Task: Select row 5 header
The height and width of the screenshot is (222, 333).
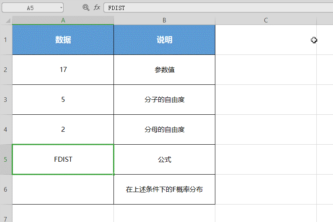Action: pos(6,160)
